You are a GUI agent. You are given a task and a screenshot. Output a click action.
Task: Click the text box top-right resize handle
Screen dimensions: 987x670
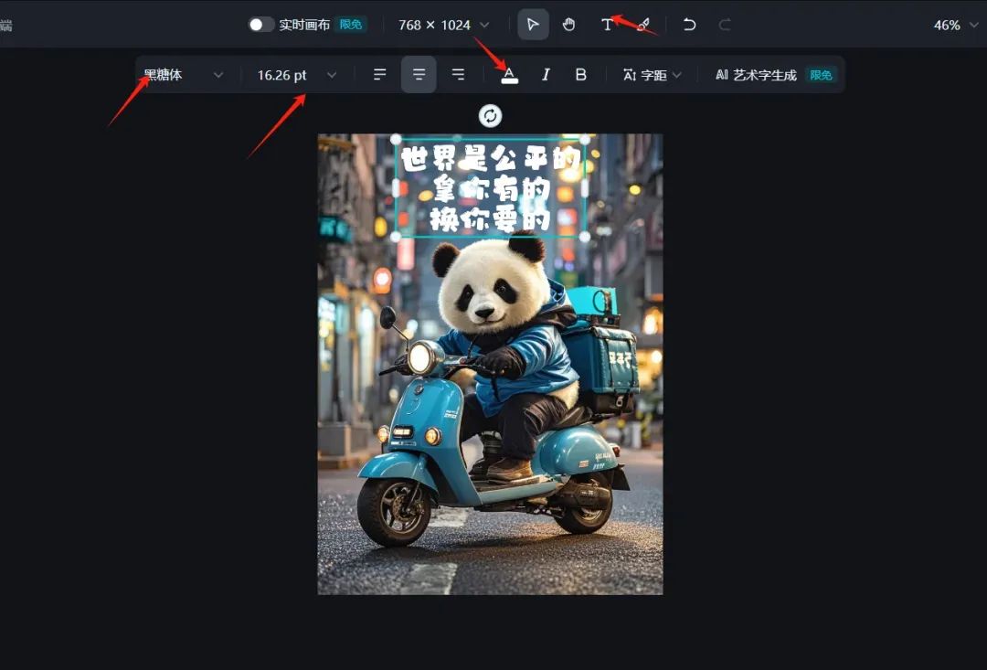coord(585,139)
